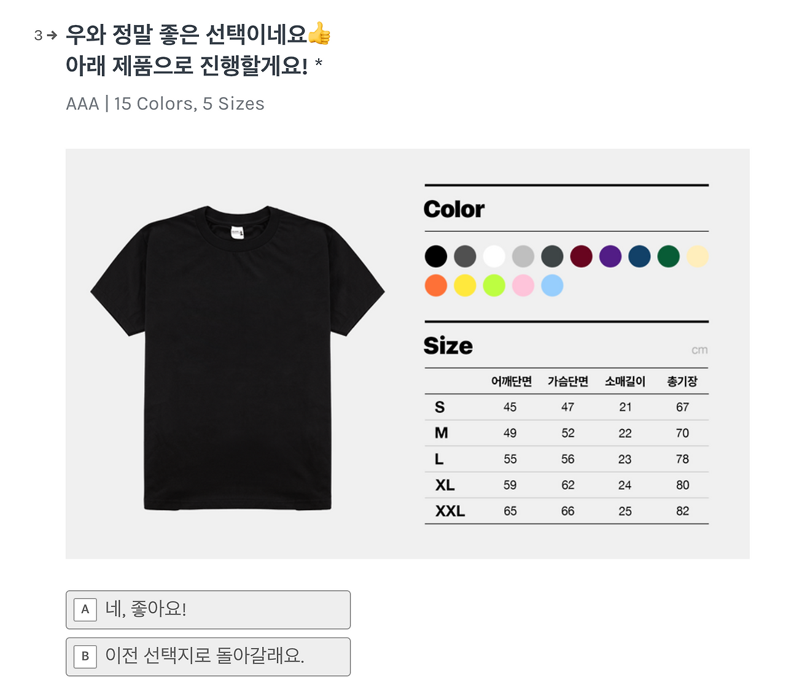The width and height of the screenshot is (786, 696).
Task: Click option B to return to previous choices
Action: tap(208, 656)
